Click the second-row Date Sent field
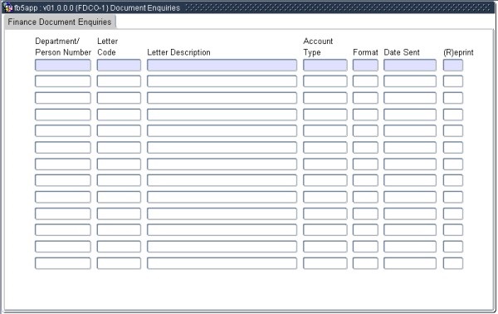This screenshot has height=314, width=498. [410, 81]
